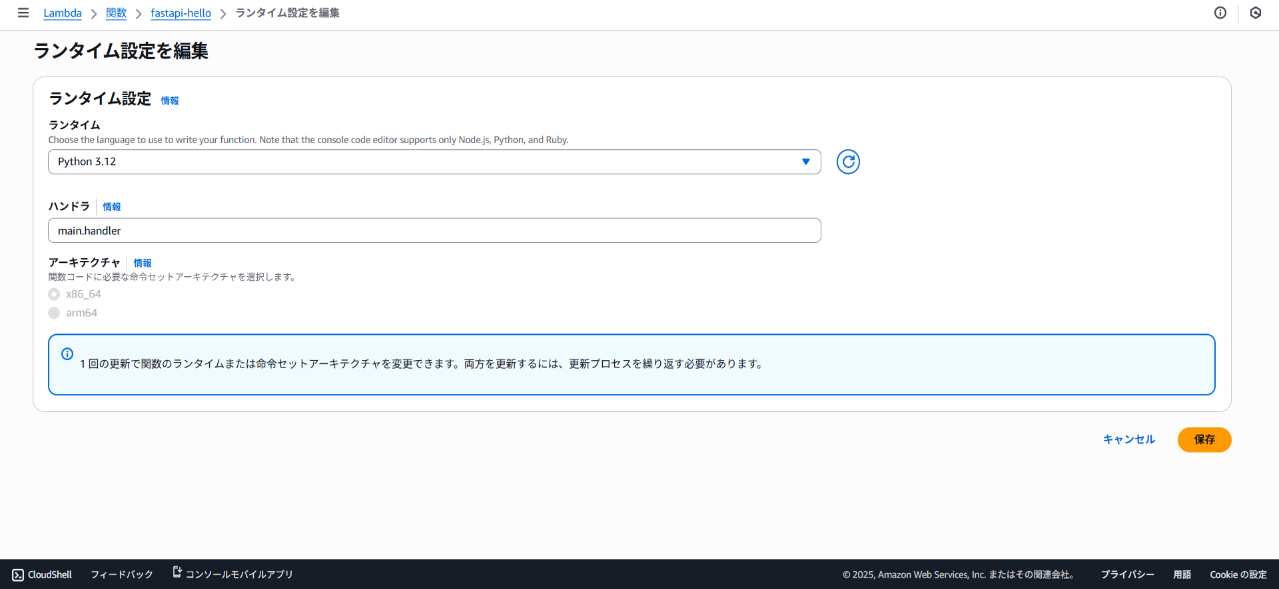1279x589 pixels.
Task: Click the キャンセル button
Action: coord(1129,439)
